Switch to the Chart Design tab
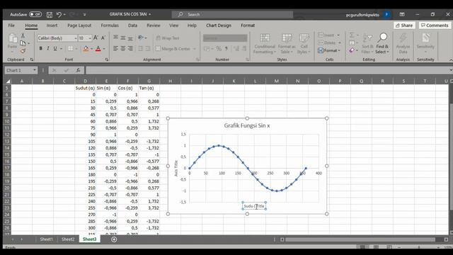Image resolution: width=453 pixels, height=255 pixels. (219, 25)
